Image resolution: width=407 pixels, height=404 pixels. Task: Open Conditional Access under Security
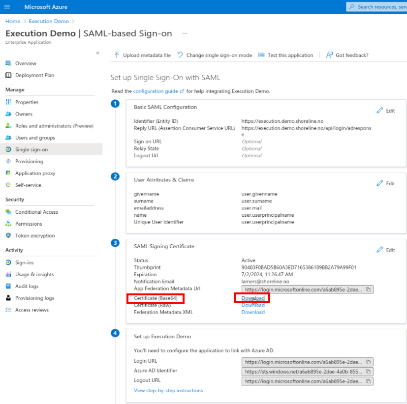tap(36, 212)
